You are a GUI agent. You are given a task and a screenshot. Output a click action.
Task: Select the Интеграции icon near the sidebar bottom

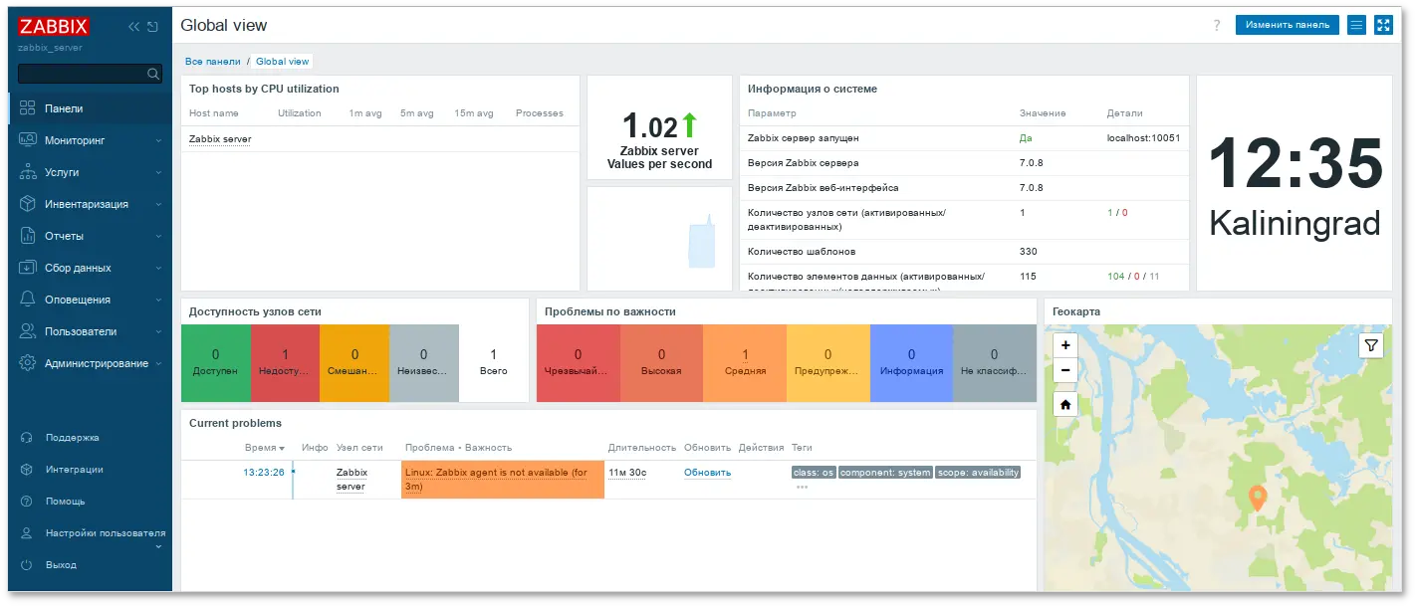(28, 469)
